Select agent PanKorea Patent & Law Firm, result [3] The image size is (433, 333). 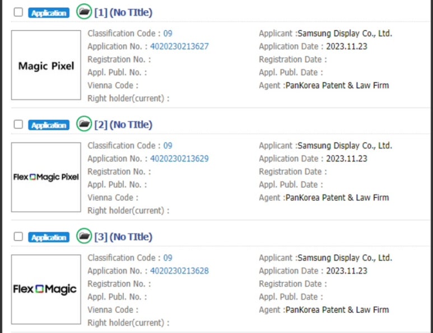click(337, 310)
